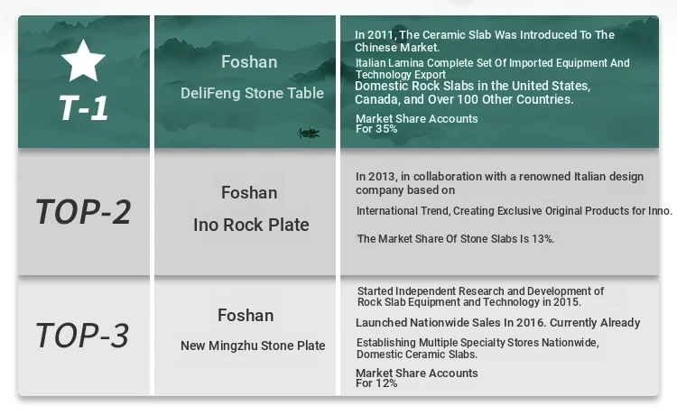Image resolution: width=677 pixels, height=415 pixels.
Task: Click Foshan text in the TOP-3 row
Action: coord(246,316)
